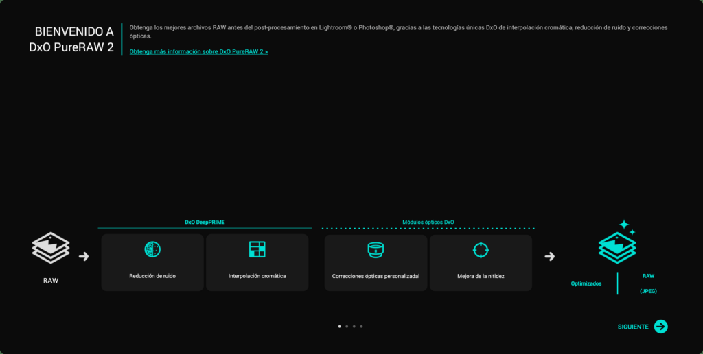Screen dimensions: 703x354
Task: Click the RAW label under the left icon
Action: pos(51,281)
